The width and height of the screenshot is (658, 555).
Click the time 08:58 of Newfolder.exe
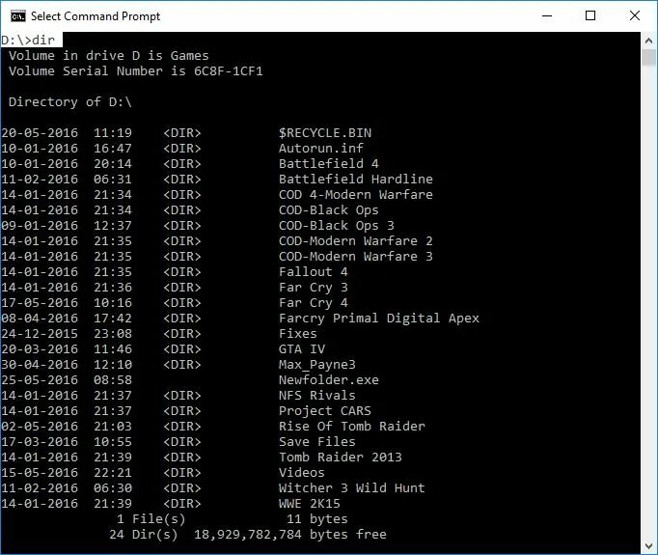point(113,380)
